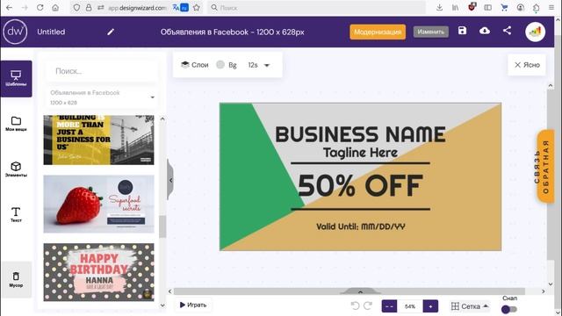
Task: Open the Слои layers panel
Action: [x=195, y=65]
